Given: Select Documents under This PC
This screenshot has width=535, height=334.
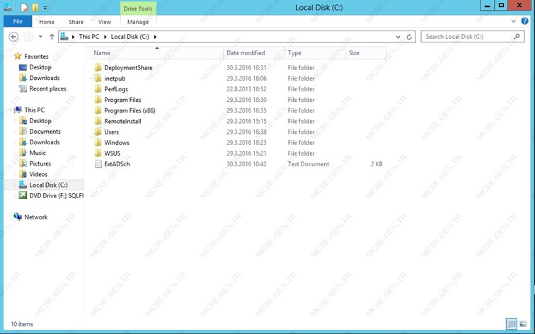Looking at the screenshot, I should pyautogui.click(x=45, y=132).
